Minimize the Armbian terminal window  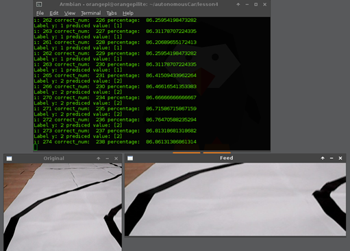pyautogui.click(x=247, y=4)
